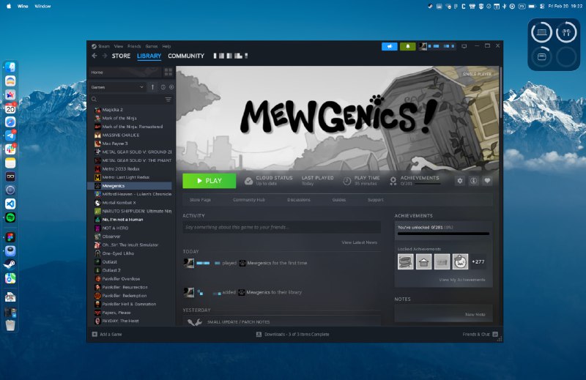The image size is (586, 380).
Task: Open the COMMUNITY tab
Action: [x=186, y=56]
